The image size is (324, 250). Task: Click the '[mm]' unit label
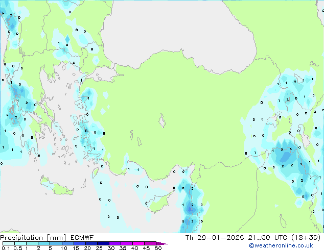click(57, 238)
